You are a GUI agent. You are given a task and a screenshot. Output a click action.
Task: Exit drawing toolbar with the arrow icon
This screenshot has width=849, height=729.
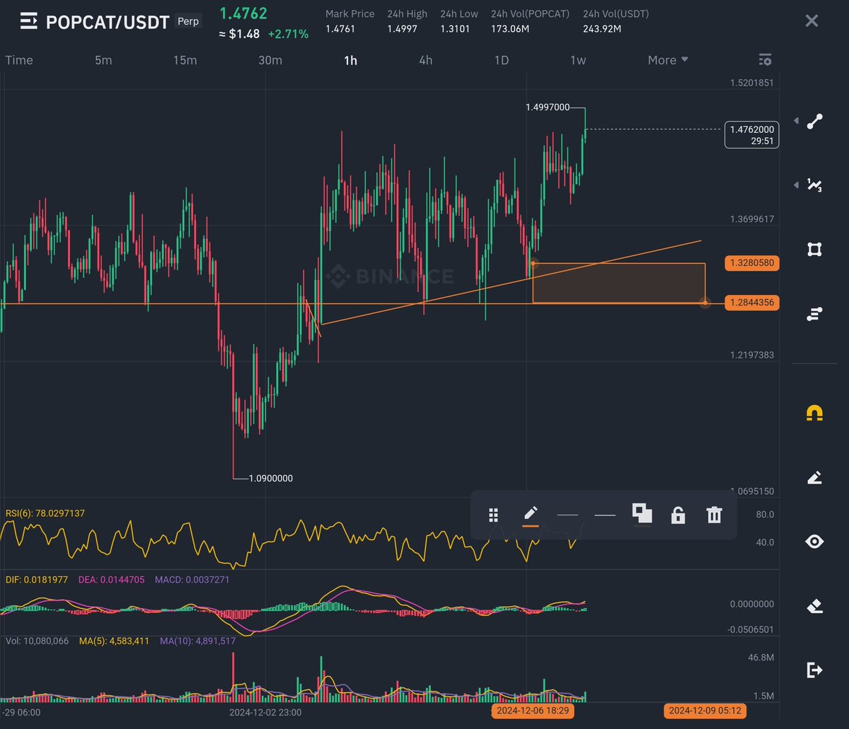814,670
